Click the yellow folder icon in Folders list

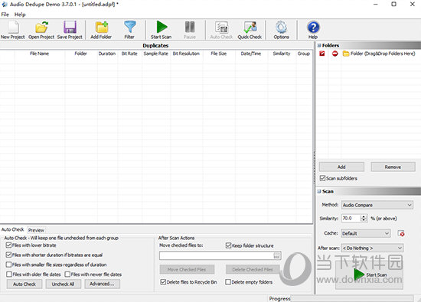(346, 54)
